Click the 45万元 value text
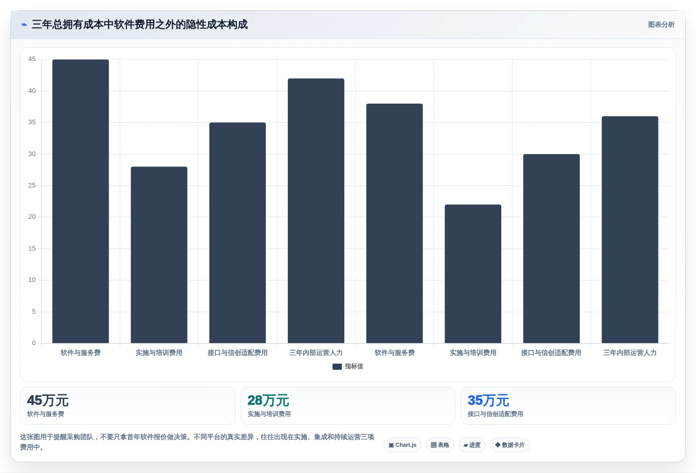696x473 pixels. click(48, 401)
